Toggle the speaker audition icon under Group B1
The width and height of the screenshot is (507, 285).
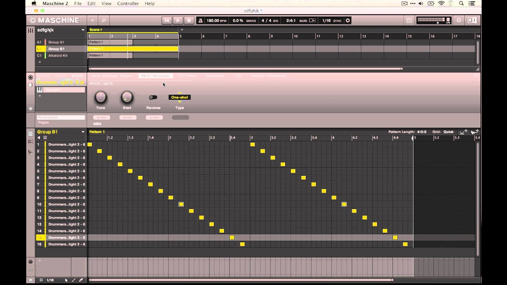coord(39,138)
